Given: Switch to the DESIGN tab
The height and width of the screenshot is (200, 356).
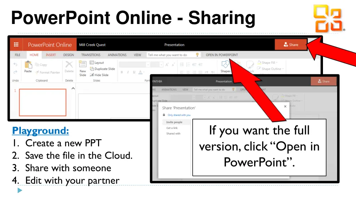Looking at the screenshot, I should pyautogui.click(x=68, y=55).
